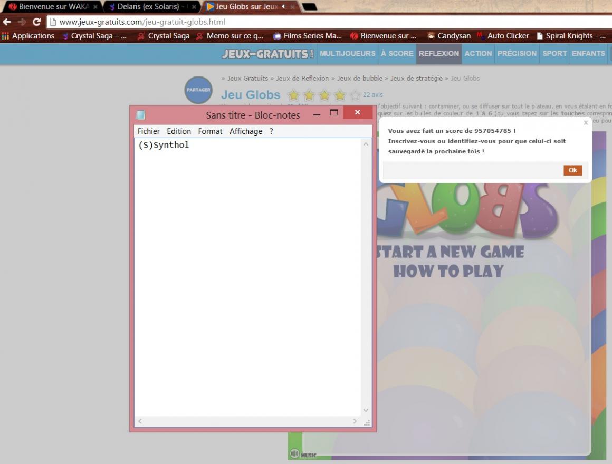The height and width of the screenshot is (464, 612).
Task: Click the browser back arrow
Action: coord(6,22)
